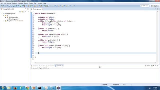This screenshot has height=90, width=160.
Task: Click the New Java Class green icon
Action: (31, 6)
